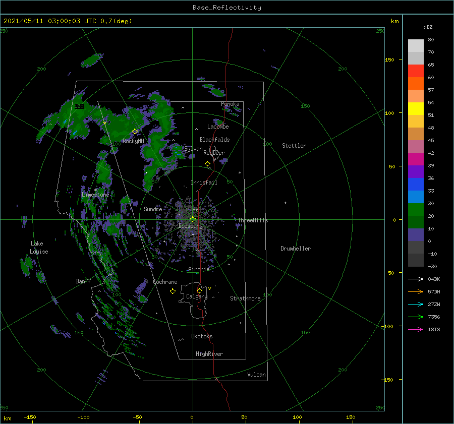
Task: Click the Didsbury city label
Action: click(191, 226)
